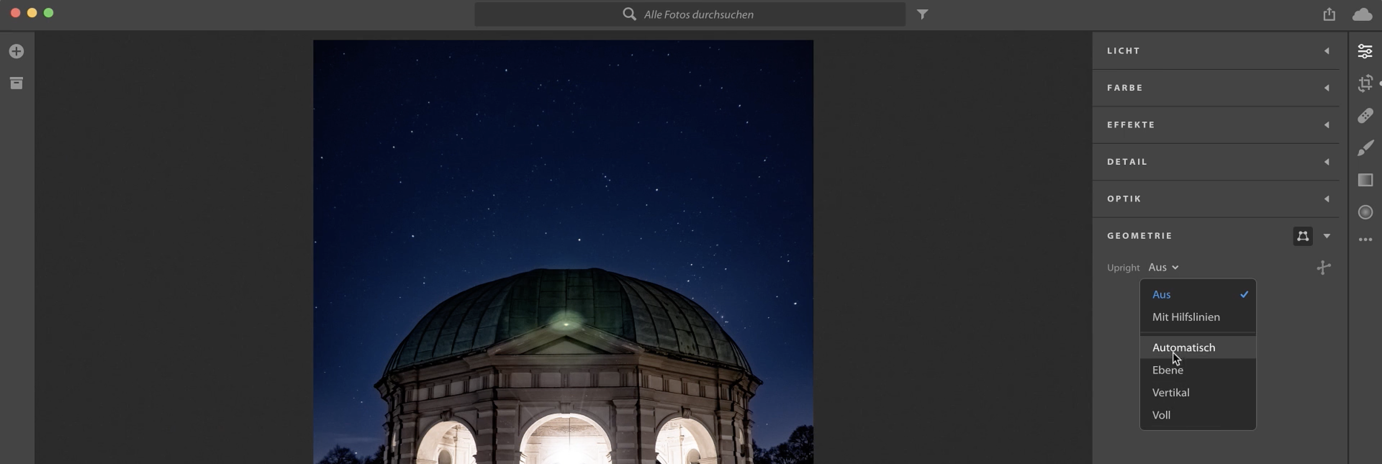Toggle the Geometrie guided upright tool button
Viewport: 1382px width, 464px height.
pos(1303,236)
